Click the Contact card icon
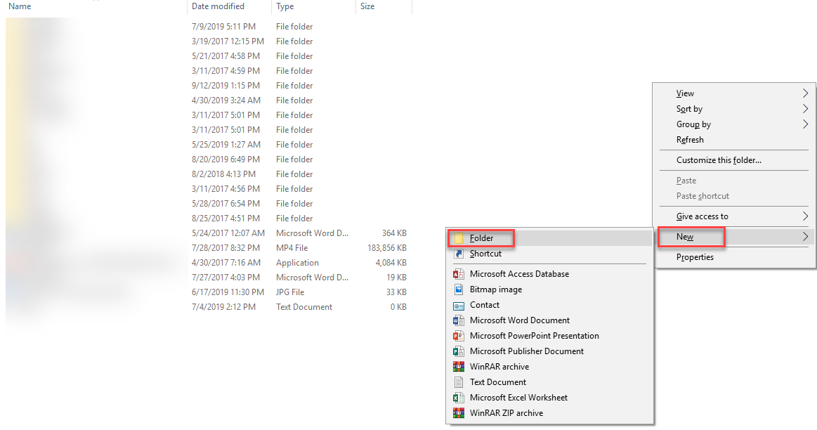Image resolution: width=817 pixels, height=430 pixels. [459, 305]
